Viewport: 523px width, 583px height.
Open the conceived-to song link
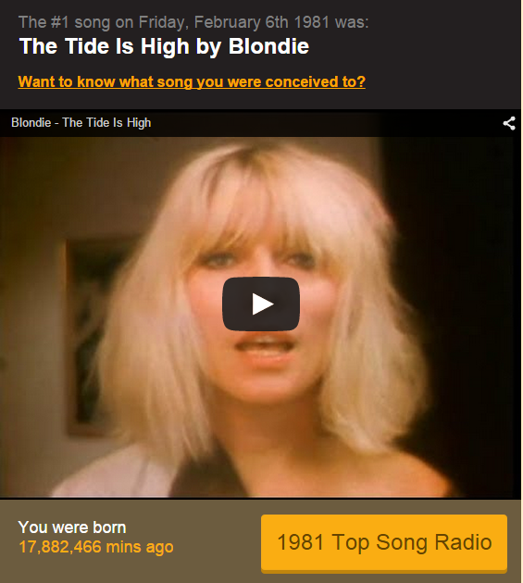pyautogui.click(x=192, y=81)
